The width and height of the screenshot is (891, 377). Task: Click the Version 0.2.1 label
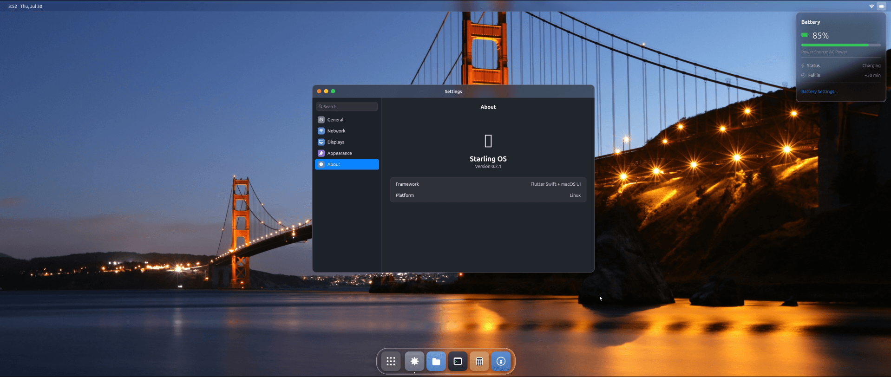488,166
